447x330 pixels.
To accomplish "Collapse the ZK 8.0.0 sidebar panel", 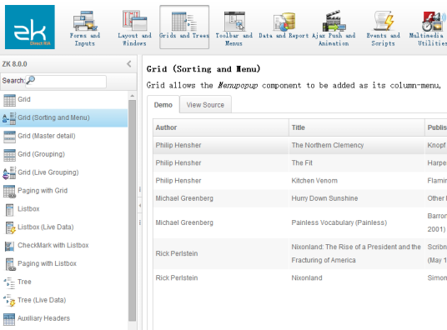I will point(129,64).
